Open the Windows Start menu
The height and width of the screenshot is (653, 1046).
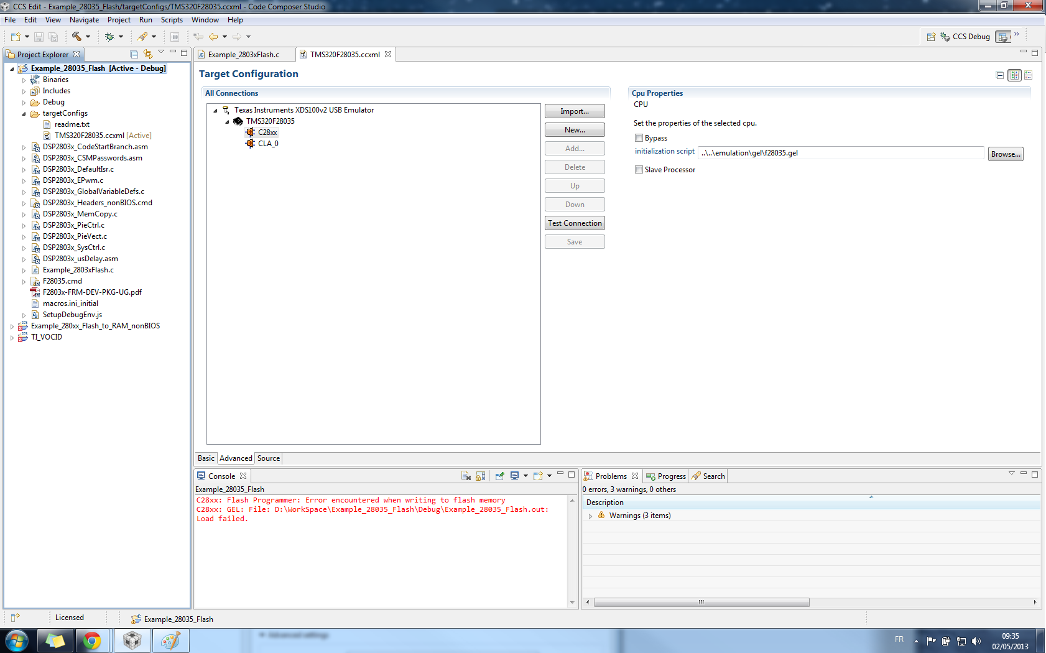point(17,641)
